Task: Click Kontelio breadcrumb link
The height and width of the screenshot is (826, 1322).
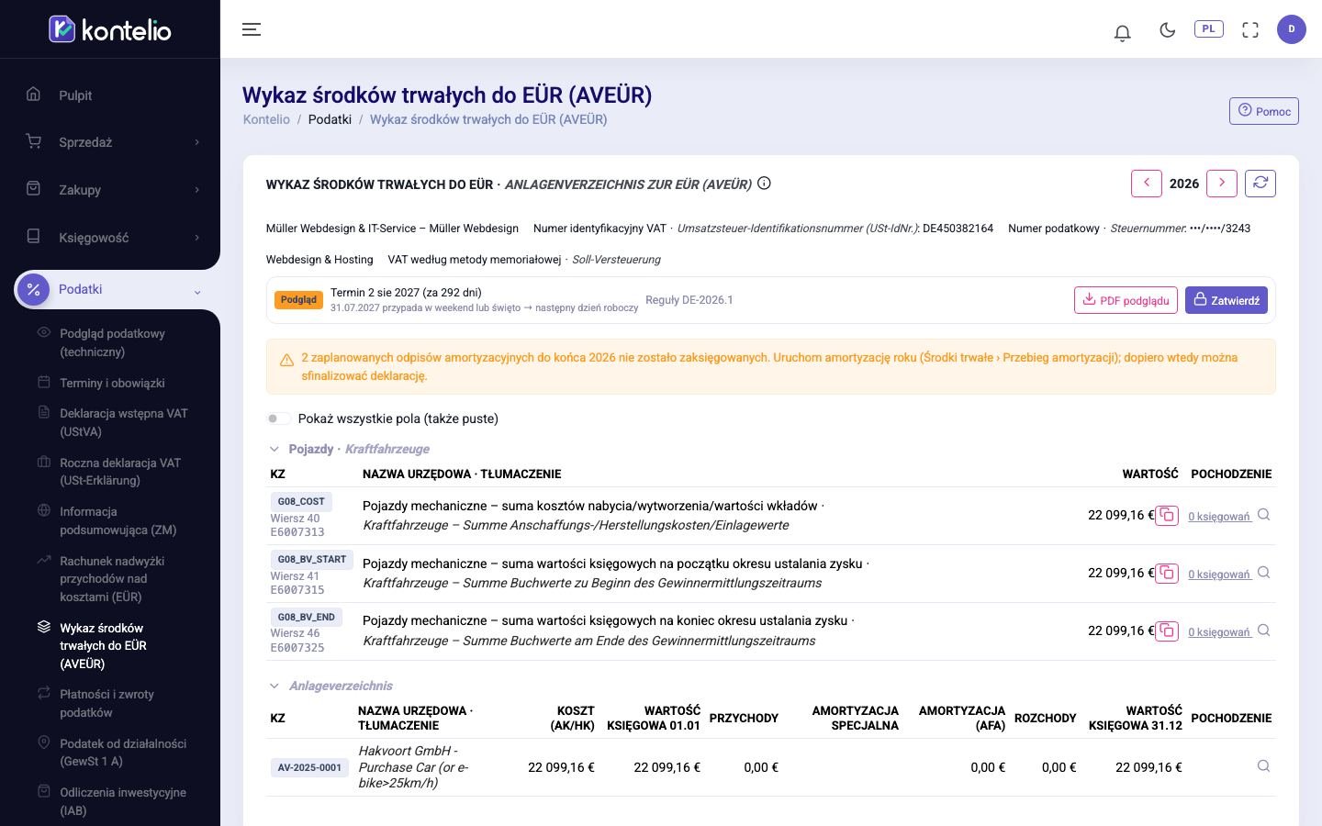Action: (x=266, y=119)
